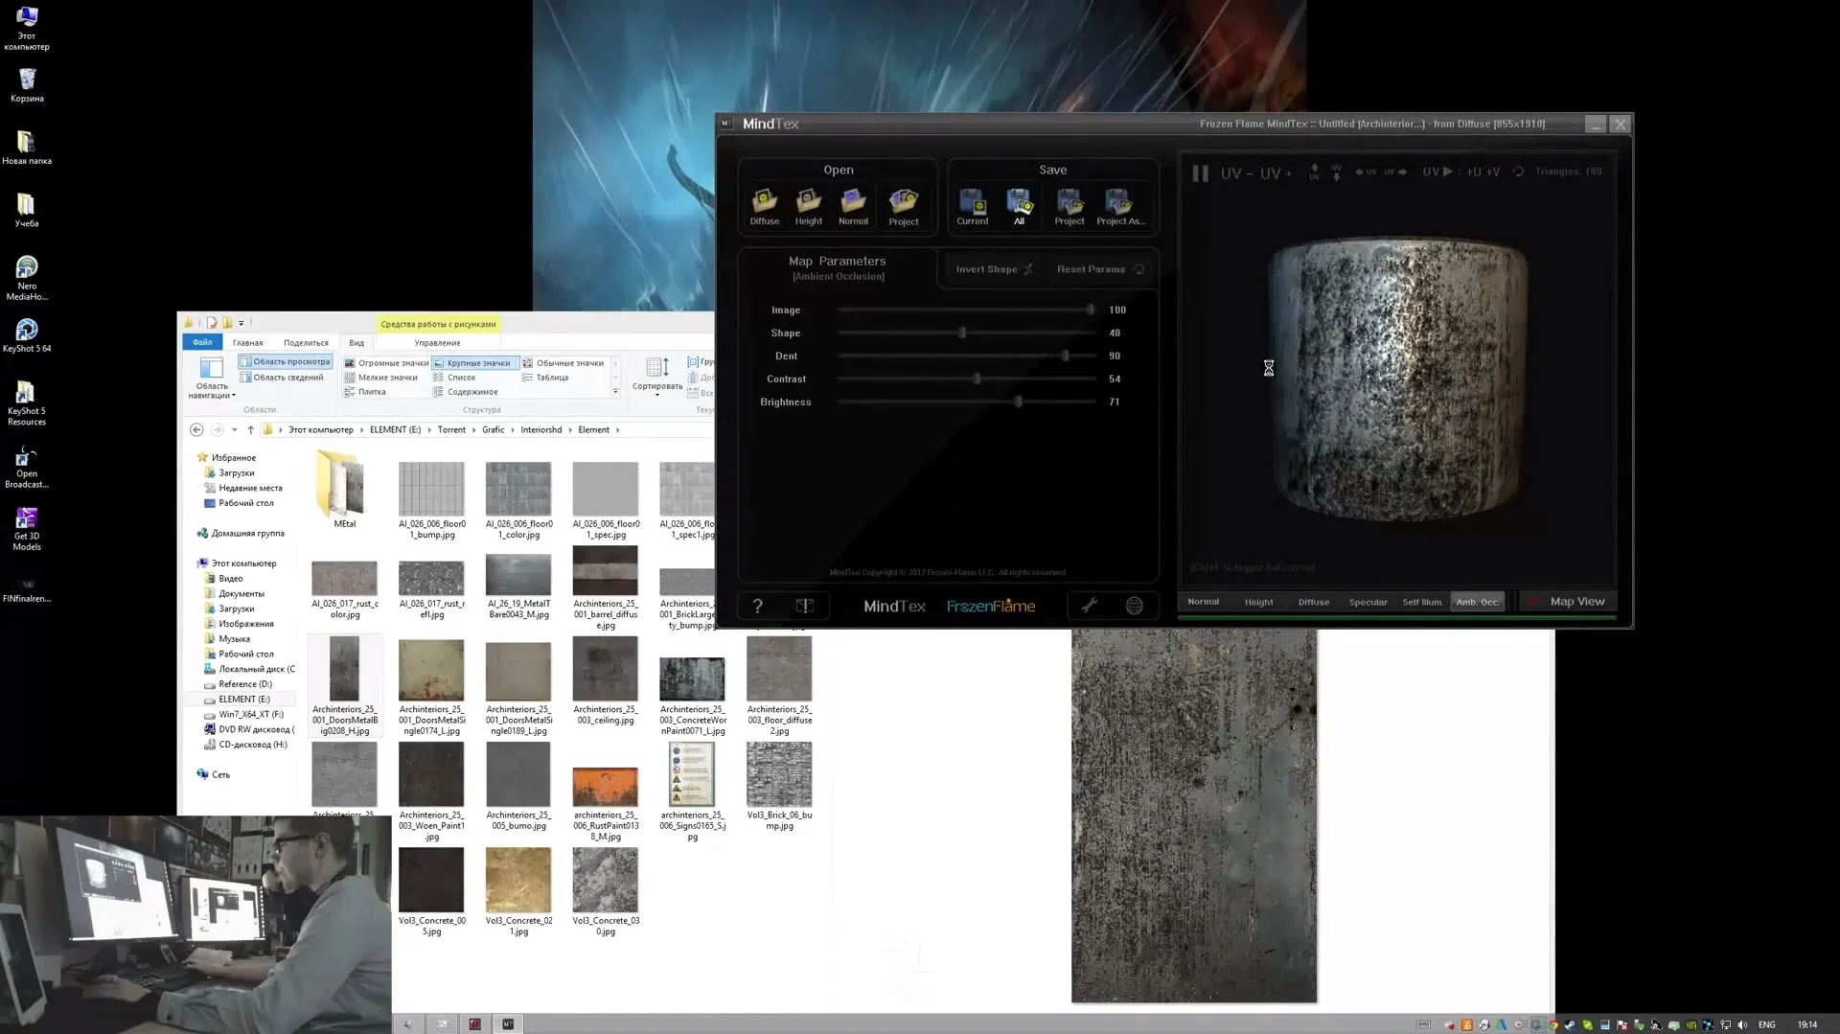Select Reference (D:) in the navigation tree
Screen dimensions: 1840x1034
point(244,684)
